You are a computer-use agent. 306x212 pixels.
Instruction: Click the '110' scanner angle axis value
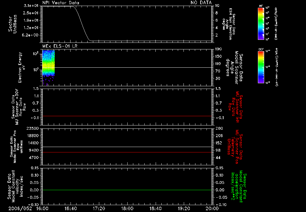tap(218, 64)
